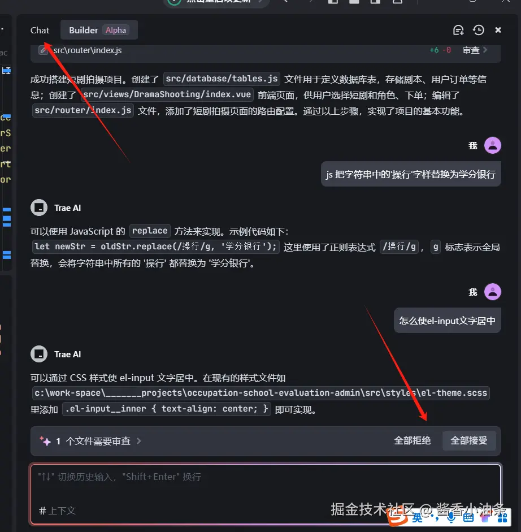Open the IME toolbox grid icon
Screen dimensions: 521x532
pyautogui.click(x=502, y=518)
